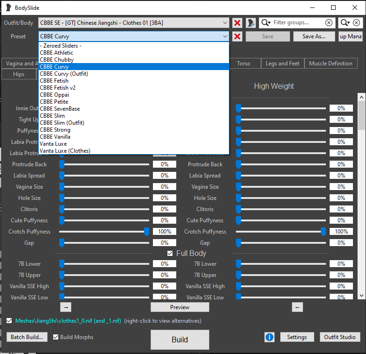The image size is (366, 354).
Task: Click the magnifier icon in Filter groups field
Action: pos(266,23)
